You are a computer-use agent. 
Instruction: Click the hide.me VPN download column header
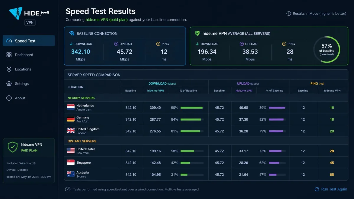pyautogui.click(x=155, y=91)
